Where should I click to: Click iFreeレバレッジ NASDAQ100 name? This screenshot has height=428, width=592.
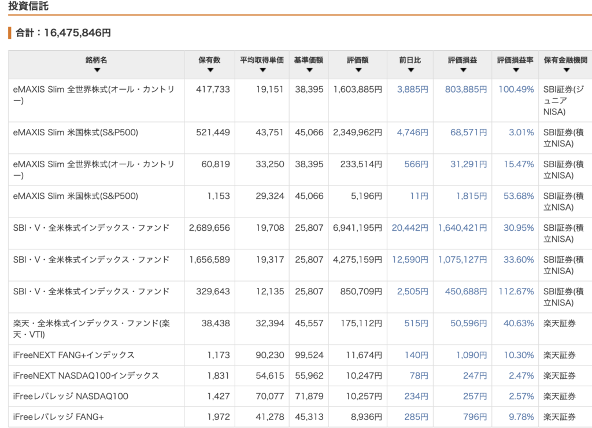tap(71, 396)
